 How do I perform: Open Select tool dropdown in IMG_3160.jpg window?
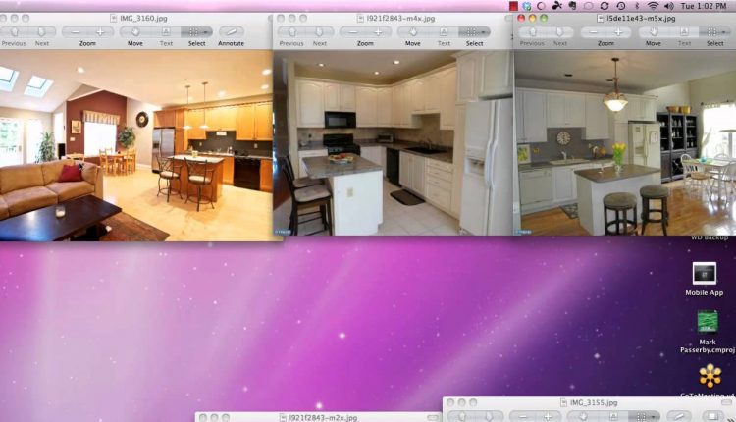(x=207, y=32)
